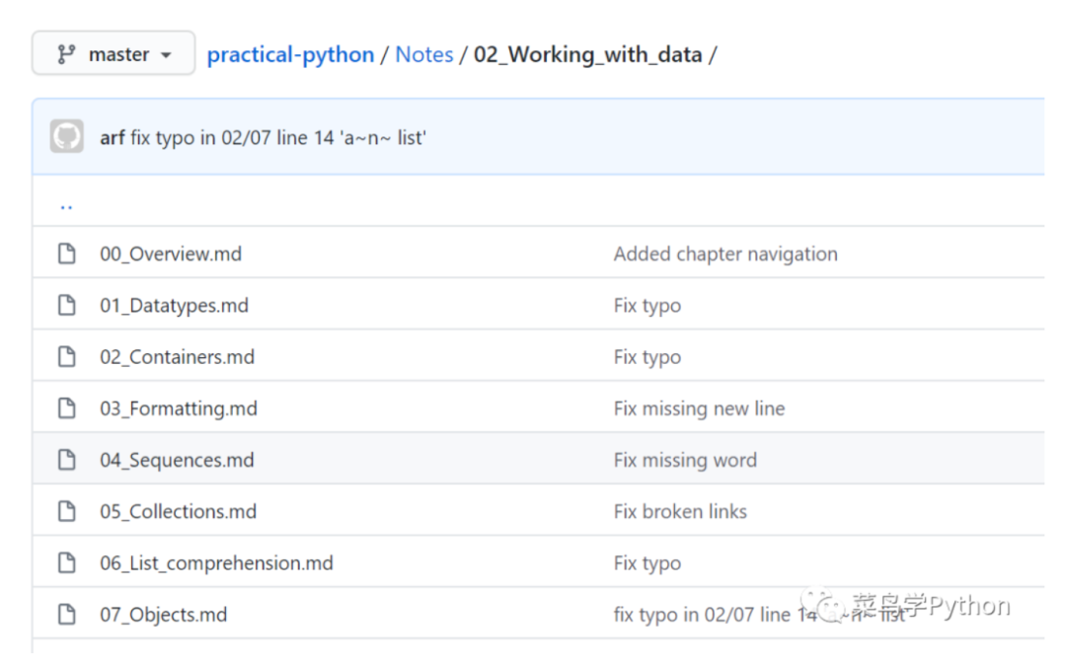Click file icon beside 00_Overview.md
This screenshot has height=667, width=1066.
click(x=67, y=255)
